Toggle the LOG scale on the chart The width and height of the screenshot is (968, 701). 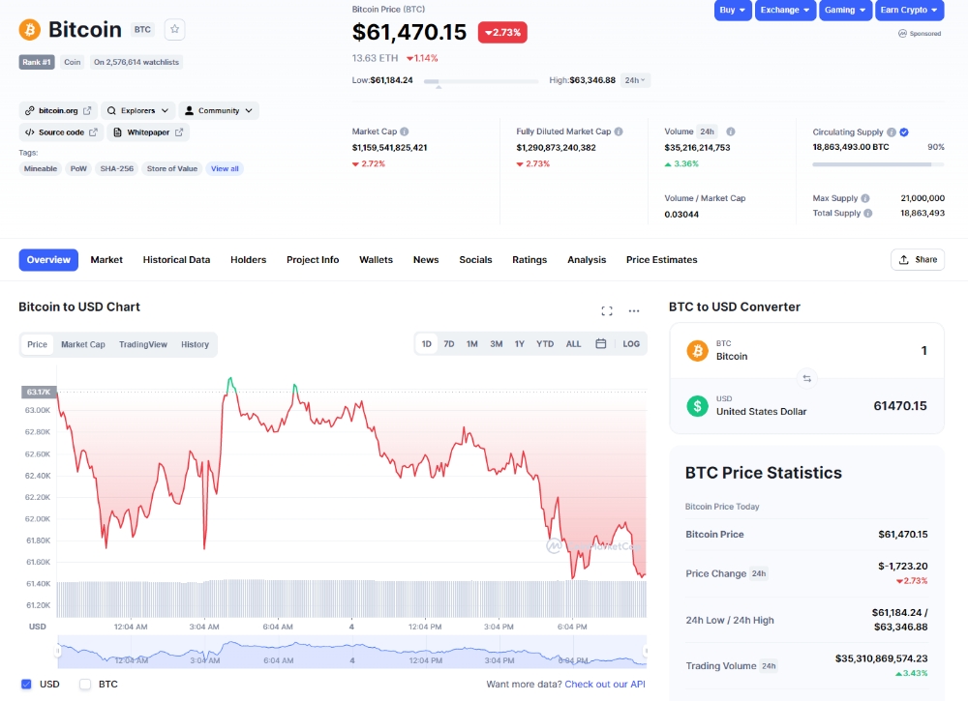pyautogui.click(x=631, y=343)
